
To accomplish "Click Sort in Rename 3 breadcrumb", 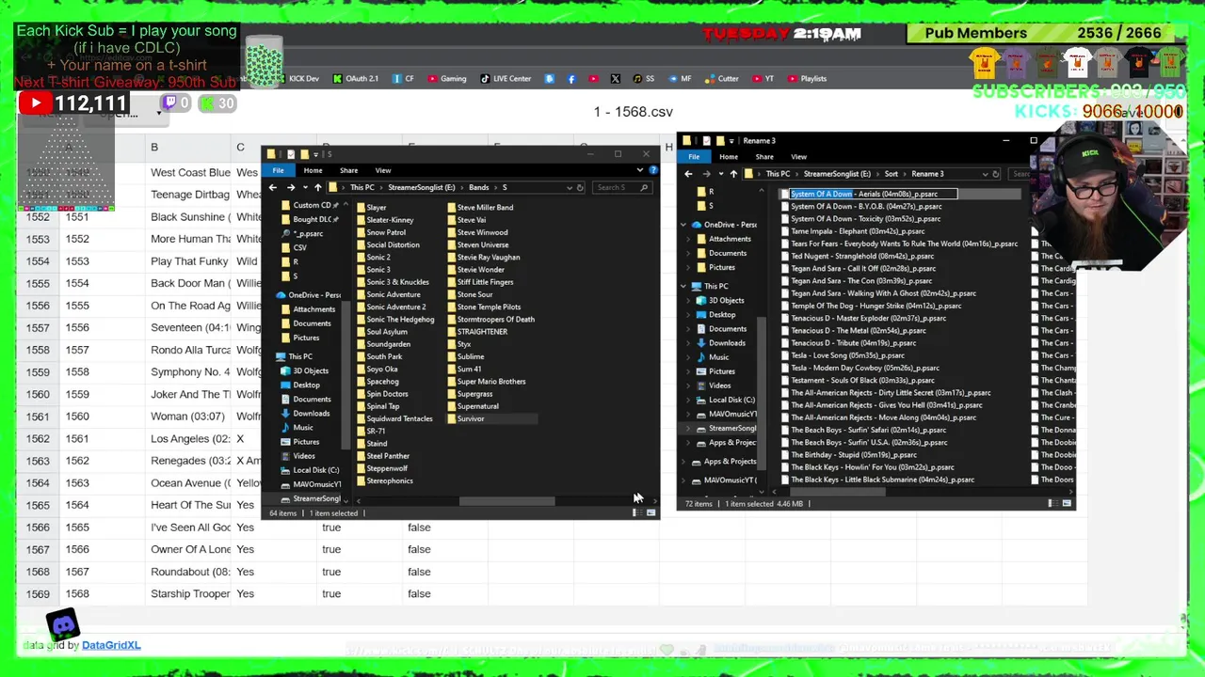I will click(891, 174).
